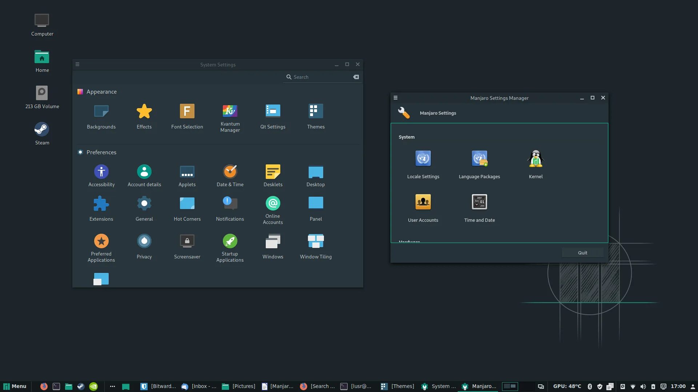Viewport: 698px width, 392px height.
Task: Open Hot Corners preferences
Action: point(187,204)
